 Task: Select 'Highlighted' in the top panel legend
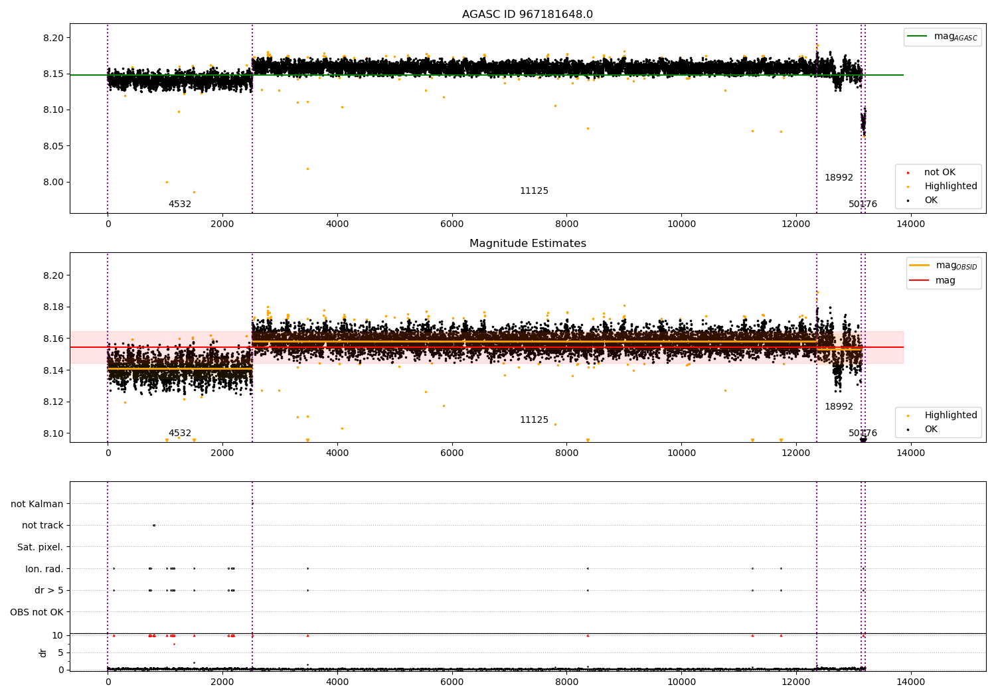click(x=951, y=187)
